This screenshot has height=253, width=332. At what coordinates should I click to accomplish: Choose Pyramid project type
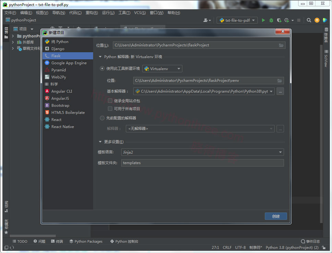(x=68, y=70)
